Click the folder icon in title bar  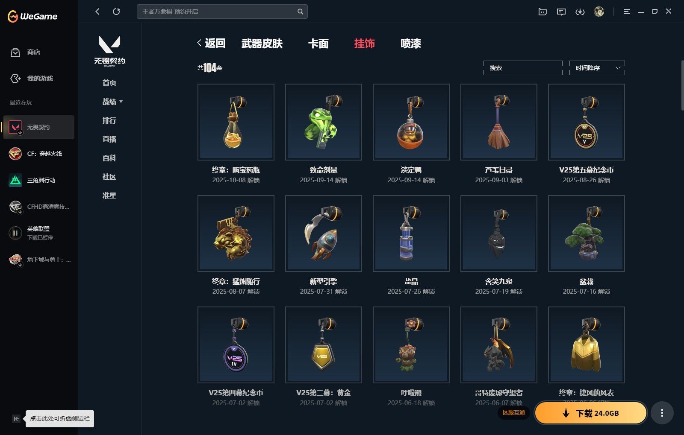click(542, 12)
